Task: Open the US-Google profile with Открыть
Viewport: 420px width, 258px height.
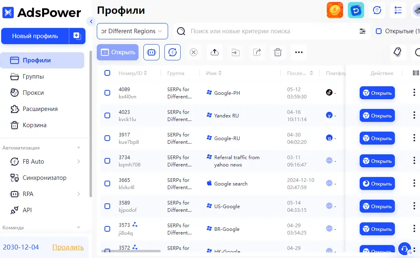Action: click(x=377, y=206)
